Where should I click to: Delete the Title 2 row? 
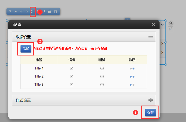(102, 76)
